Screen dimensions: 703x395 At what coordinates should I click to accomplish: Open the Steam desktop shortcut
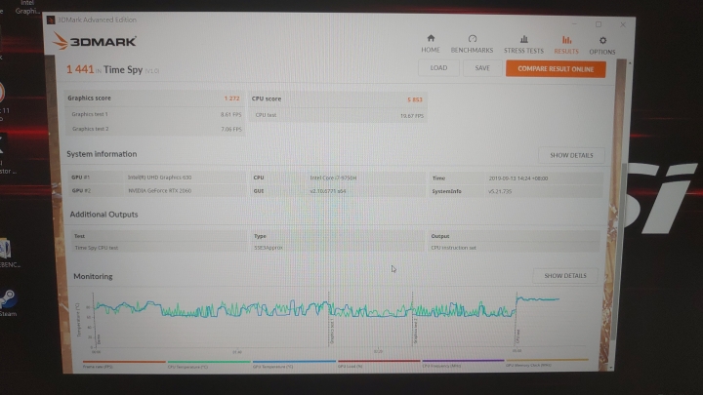coord(8,302)
